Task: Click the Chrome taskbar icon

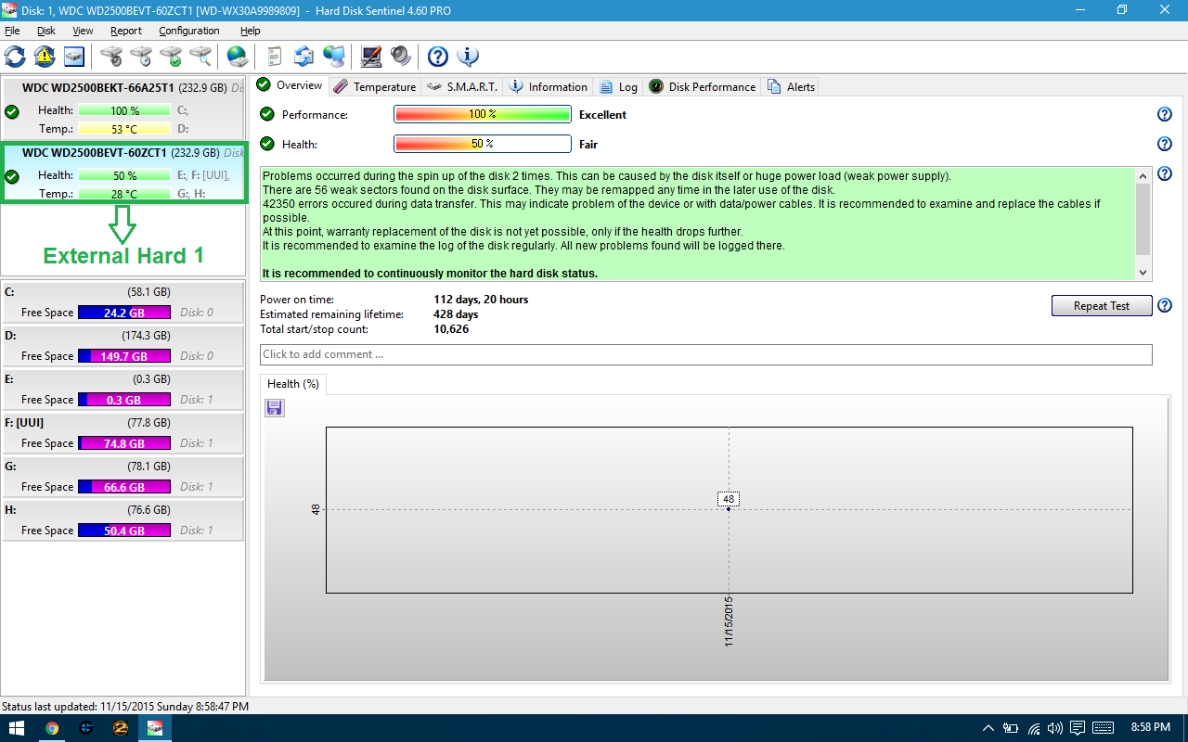Action: point(52,728)
